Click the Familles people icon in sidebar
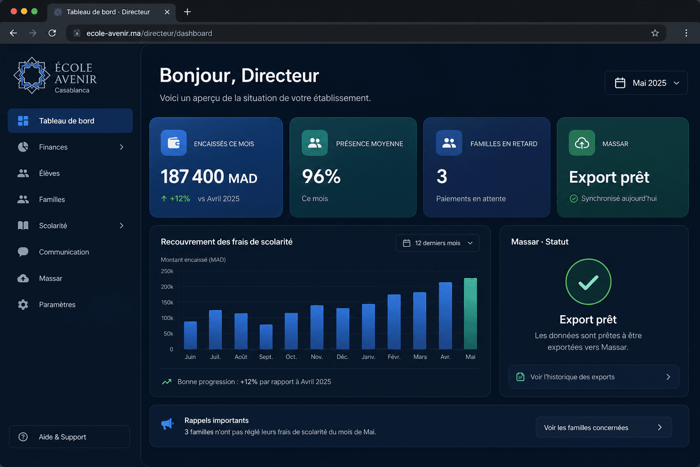This screenshot has height=467, width=700. pos(23,199)
